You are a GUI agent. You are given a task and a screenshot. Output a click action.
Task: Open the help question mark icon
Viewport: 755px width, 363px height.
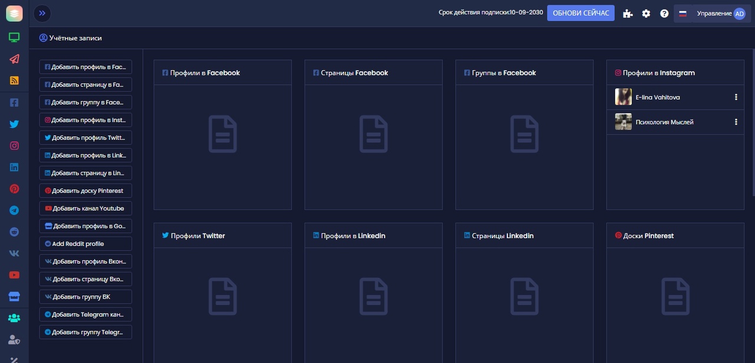click(x=664, y=14)
